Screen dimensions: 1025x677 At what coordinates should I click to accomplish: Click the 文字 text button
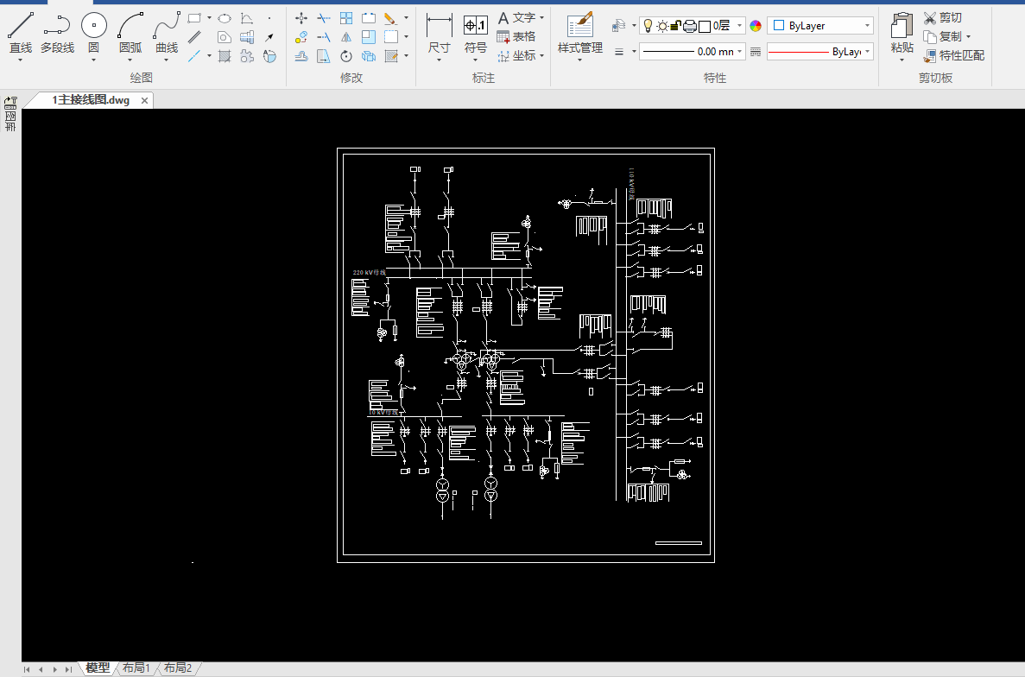(x=516, y=17)
